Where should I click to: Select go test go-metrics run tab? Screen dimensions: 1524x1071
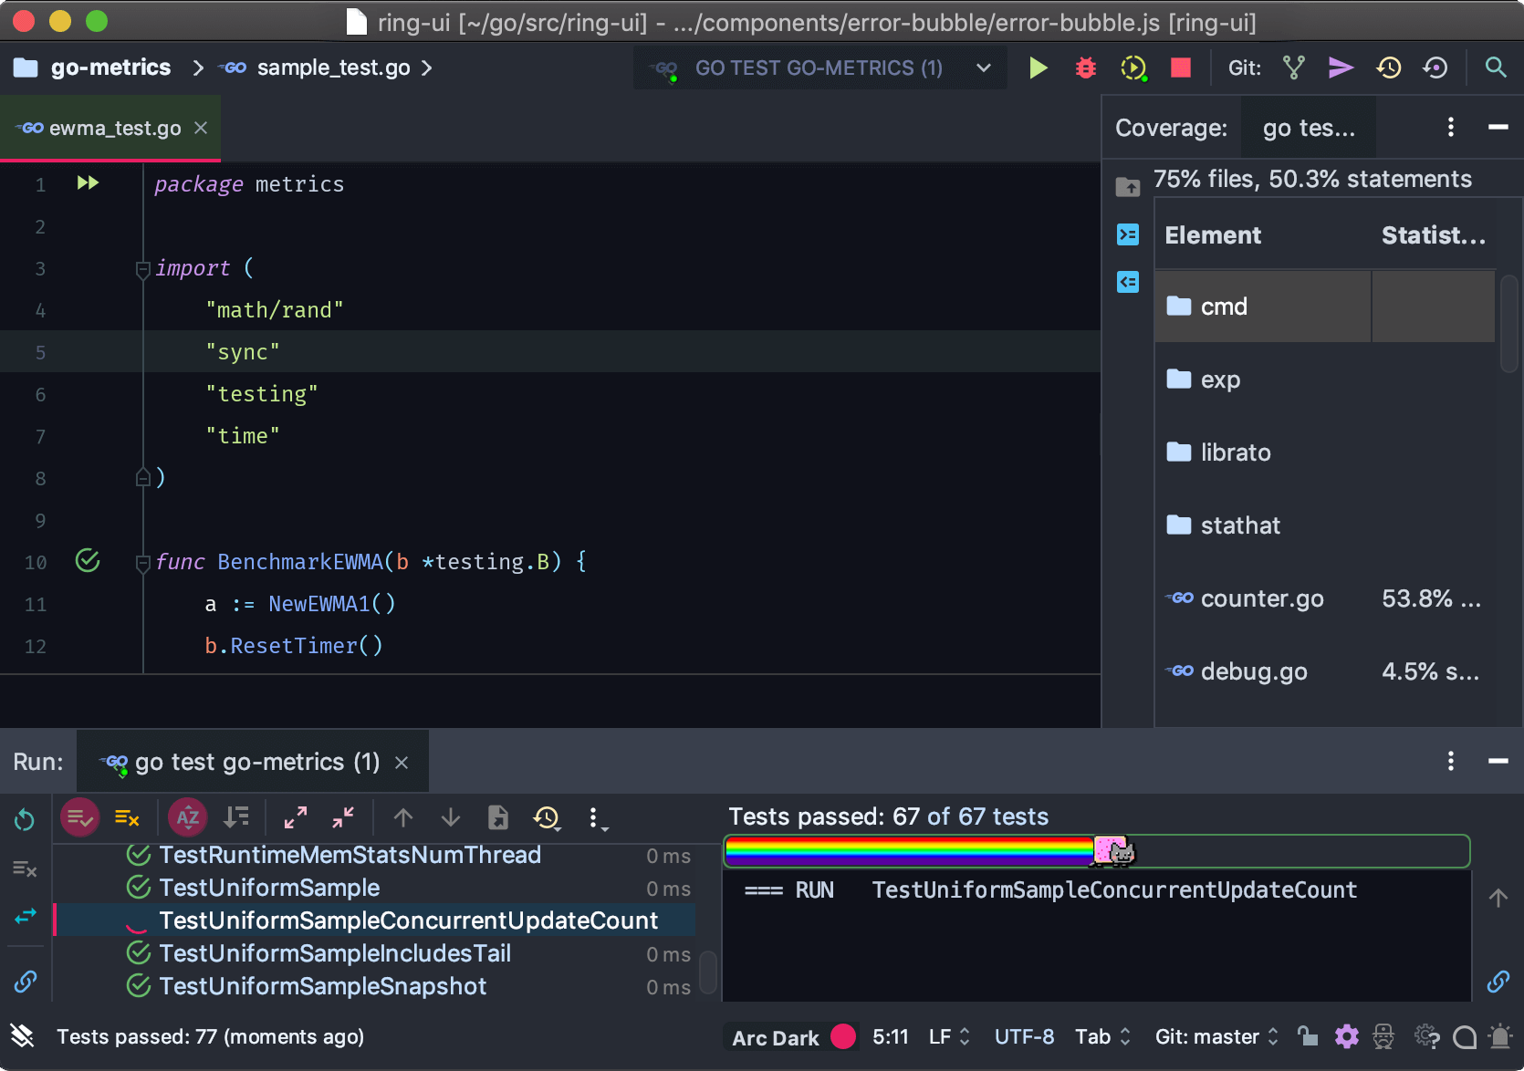[256, 763]
